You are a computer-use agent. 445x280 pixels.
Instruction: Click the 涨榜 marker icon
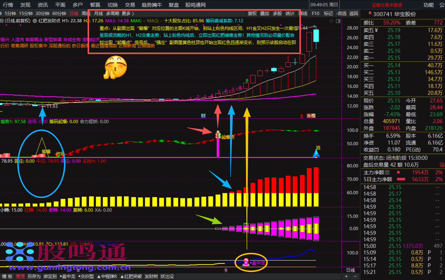(x=311, y=116)
